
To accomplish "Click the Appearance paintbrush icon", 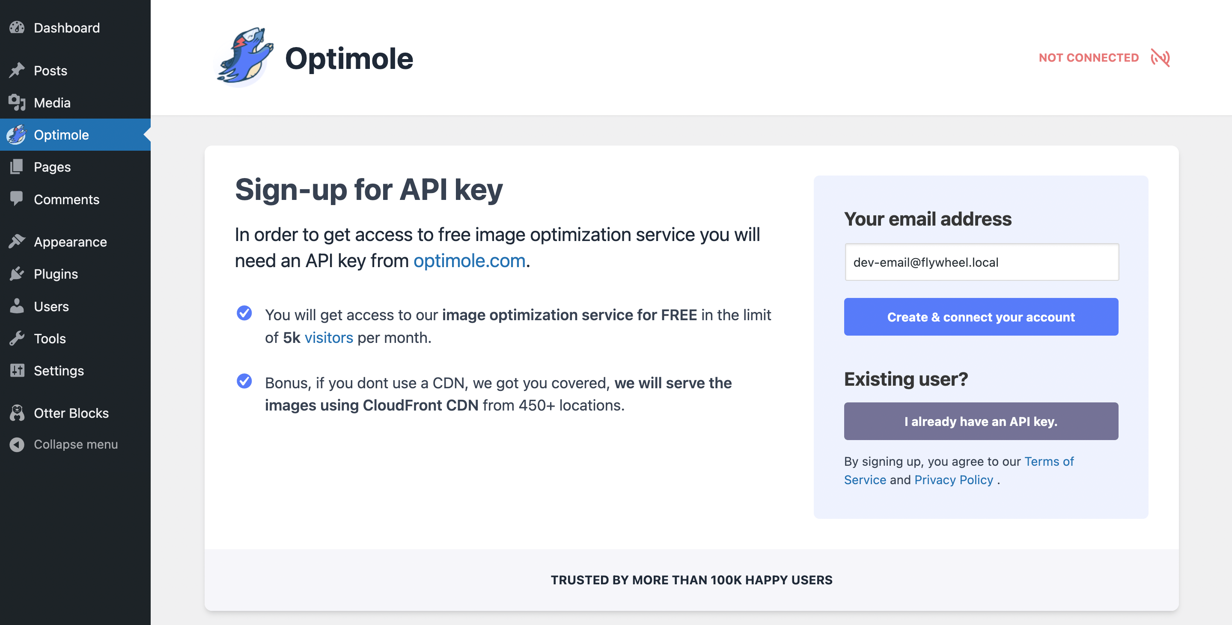I will point(17,241).
